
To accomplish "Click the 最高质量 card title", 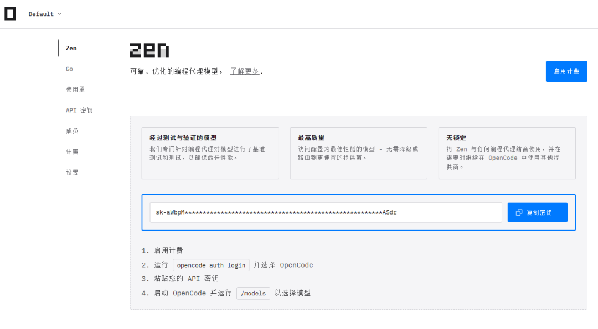I will click(x=311, y=138).
